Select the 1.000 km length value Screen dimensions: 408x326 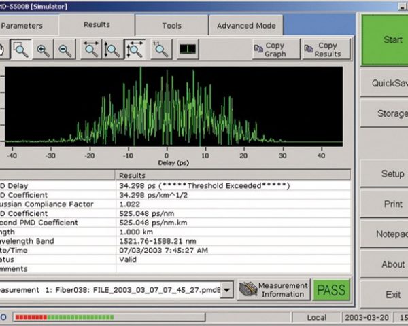pos(136,232)
